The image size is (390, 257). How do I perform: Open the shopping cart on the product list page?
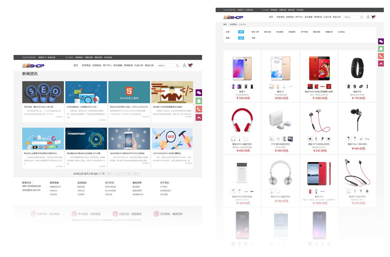(373, 17)
